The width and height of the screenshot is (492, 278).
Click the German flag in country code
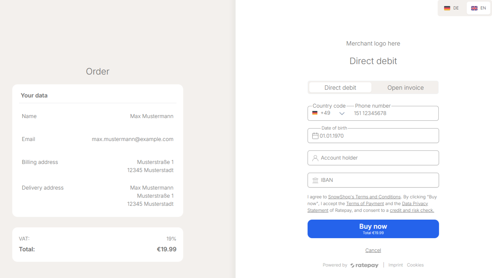pyautogui.click(x=315, y=113)
